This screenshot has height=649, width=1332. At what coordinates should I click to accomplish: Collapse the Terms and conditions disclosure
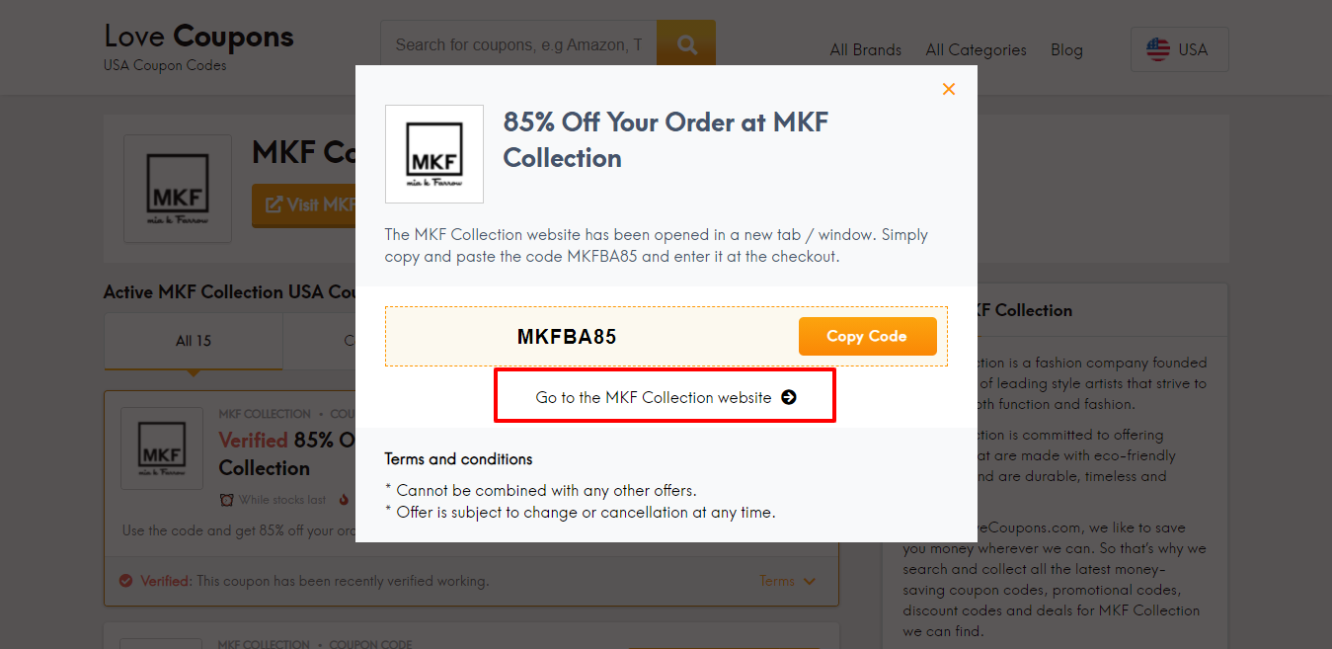pos(458,459)
